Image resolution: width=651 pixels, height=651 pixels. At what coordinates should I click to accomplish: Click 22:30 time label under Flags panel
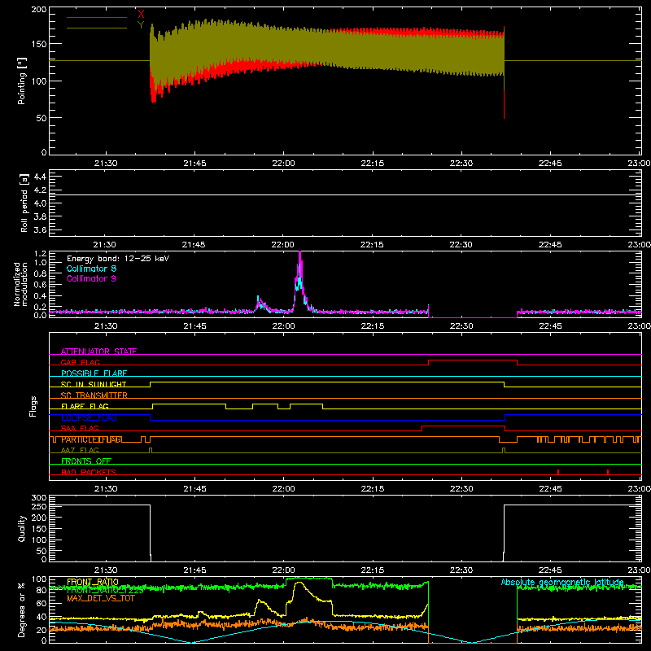(461, 489)
